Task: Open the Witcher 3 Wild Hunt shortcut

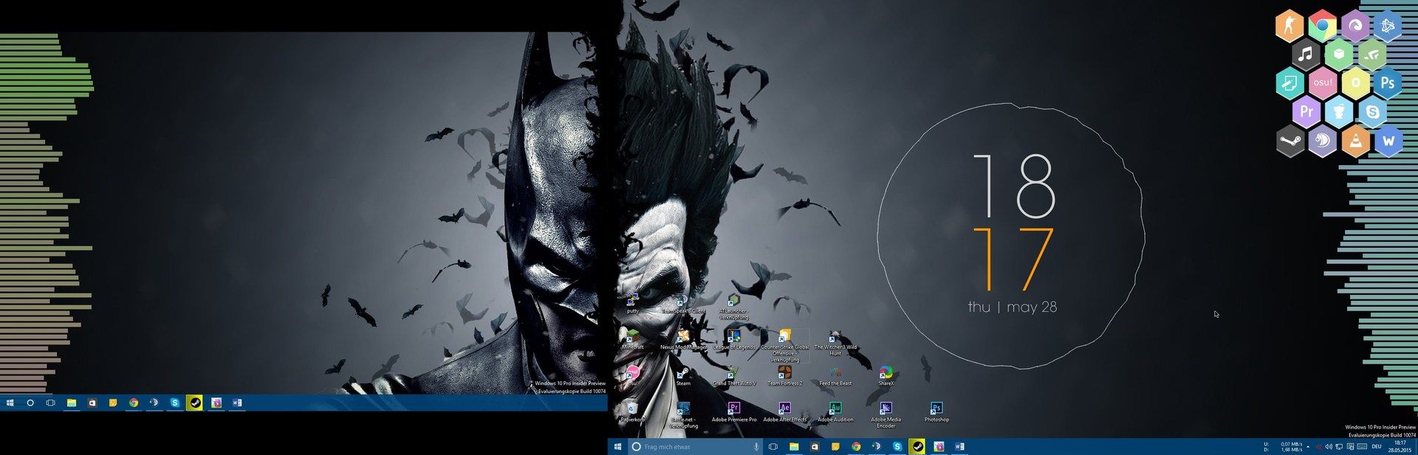Action: [835, 338]
